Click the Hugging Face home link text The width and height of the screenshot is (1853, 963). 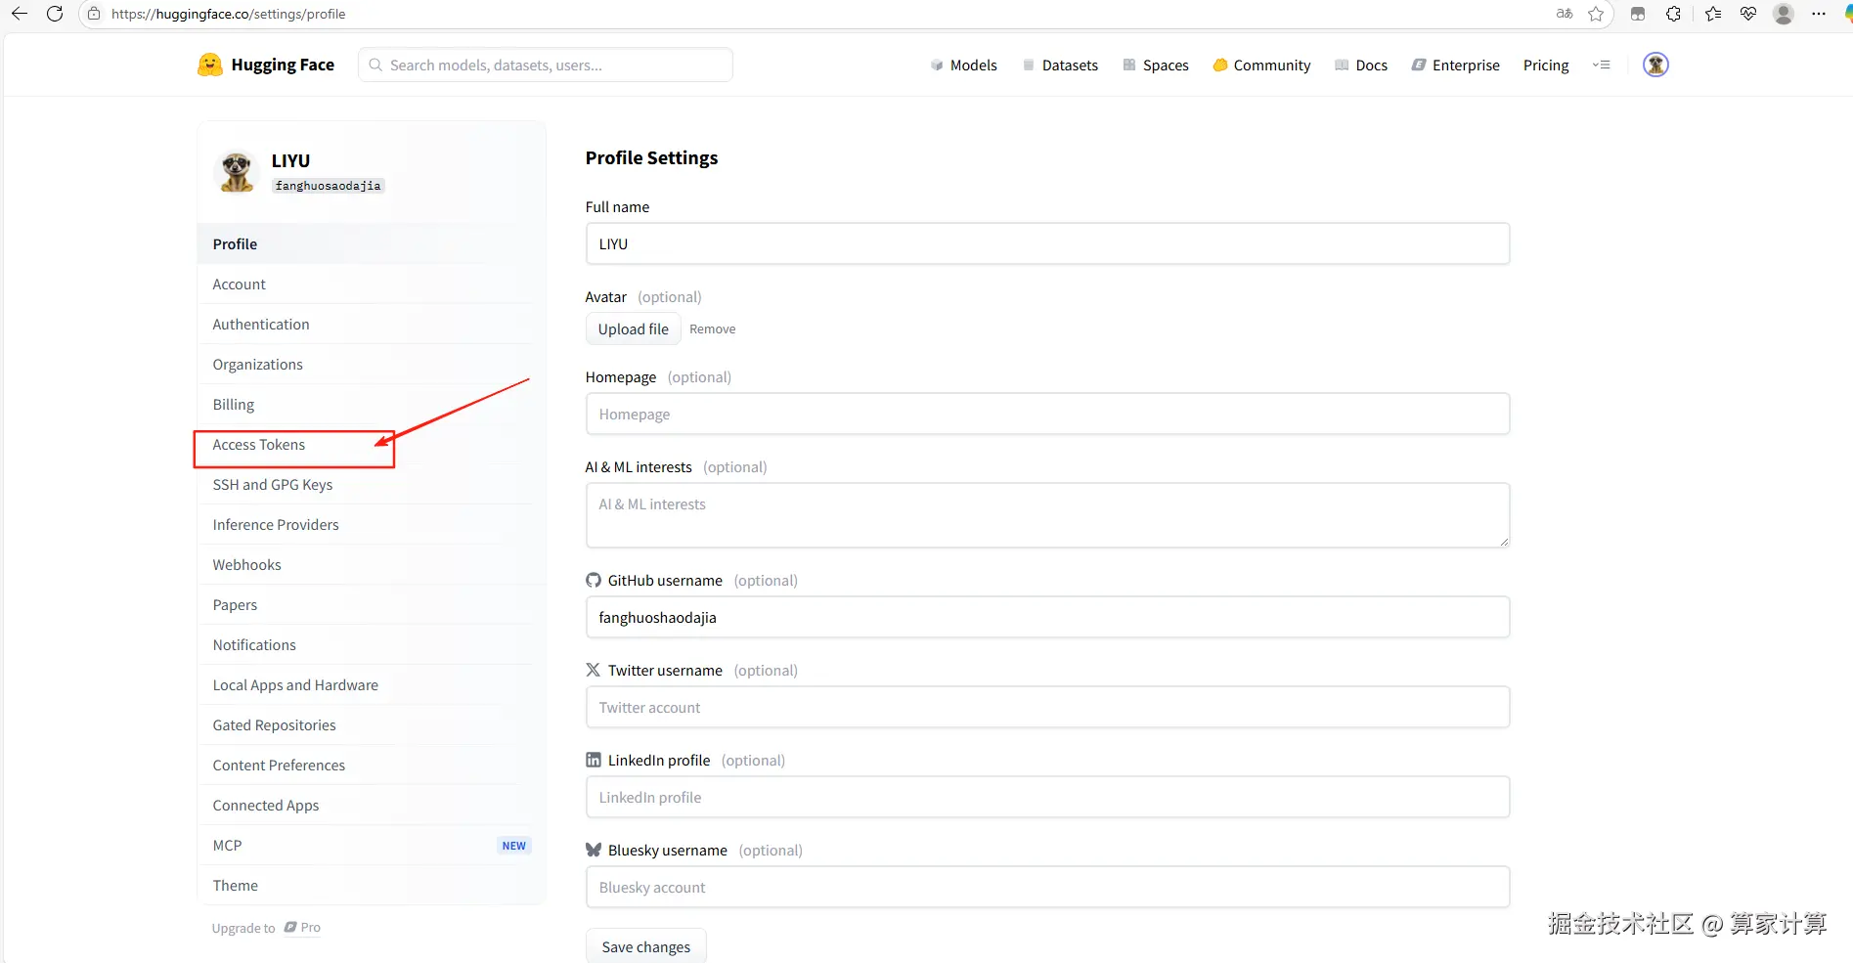[x=283, y=65]
